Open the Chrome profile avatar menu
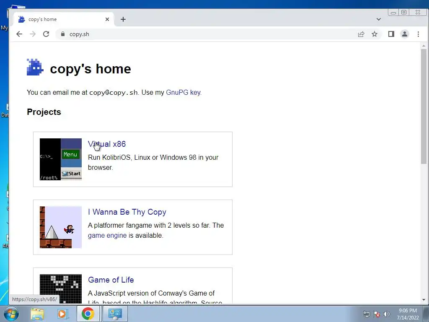Screen dimensions: 429x322 (x=404, y=34)
